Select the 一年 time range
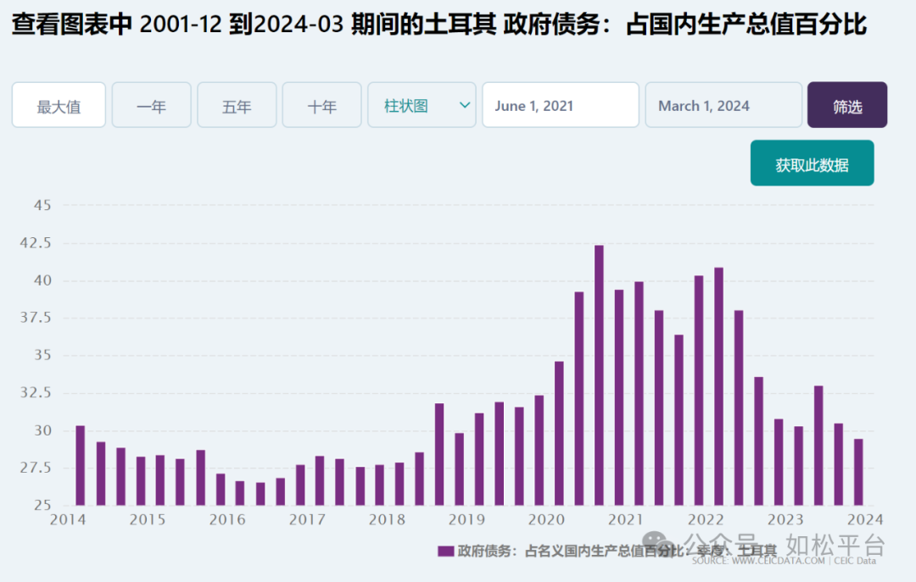The height and width of the screenshot is (582, 916). click(x=151, y=105)
